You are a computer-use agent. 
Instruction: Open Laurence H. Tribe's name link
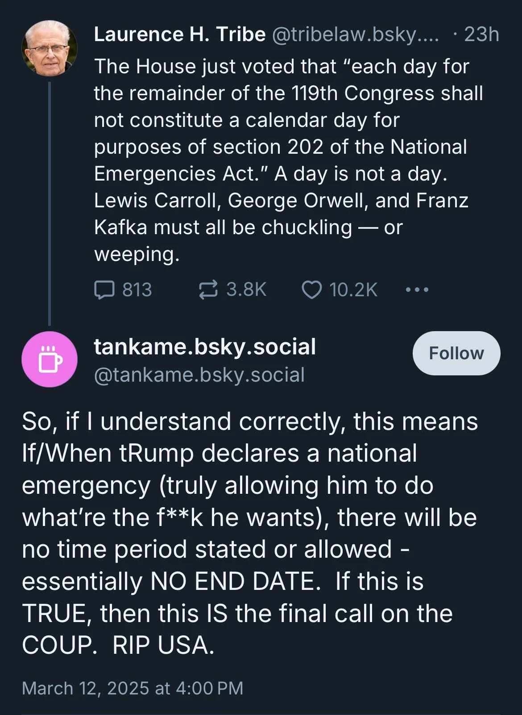[x=179, y=34]
